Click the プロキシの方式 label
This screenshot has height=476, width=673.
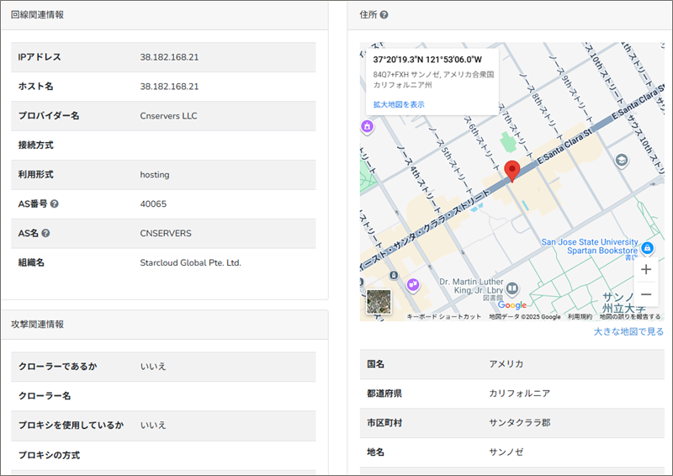point(49,455)
